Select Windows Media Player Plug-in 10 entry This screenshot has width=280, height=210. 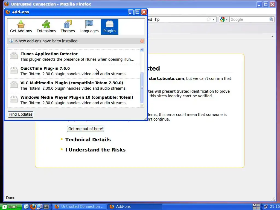[x=74, y=100]
